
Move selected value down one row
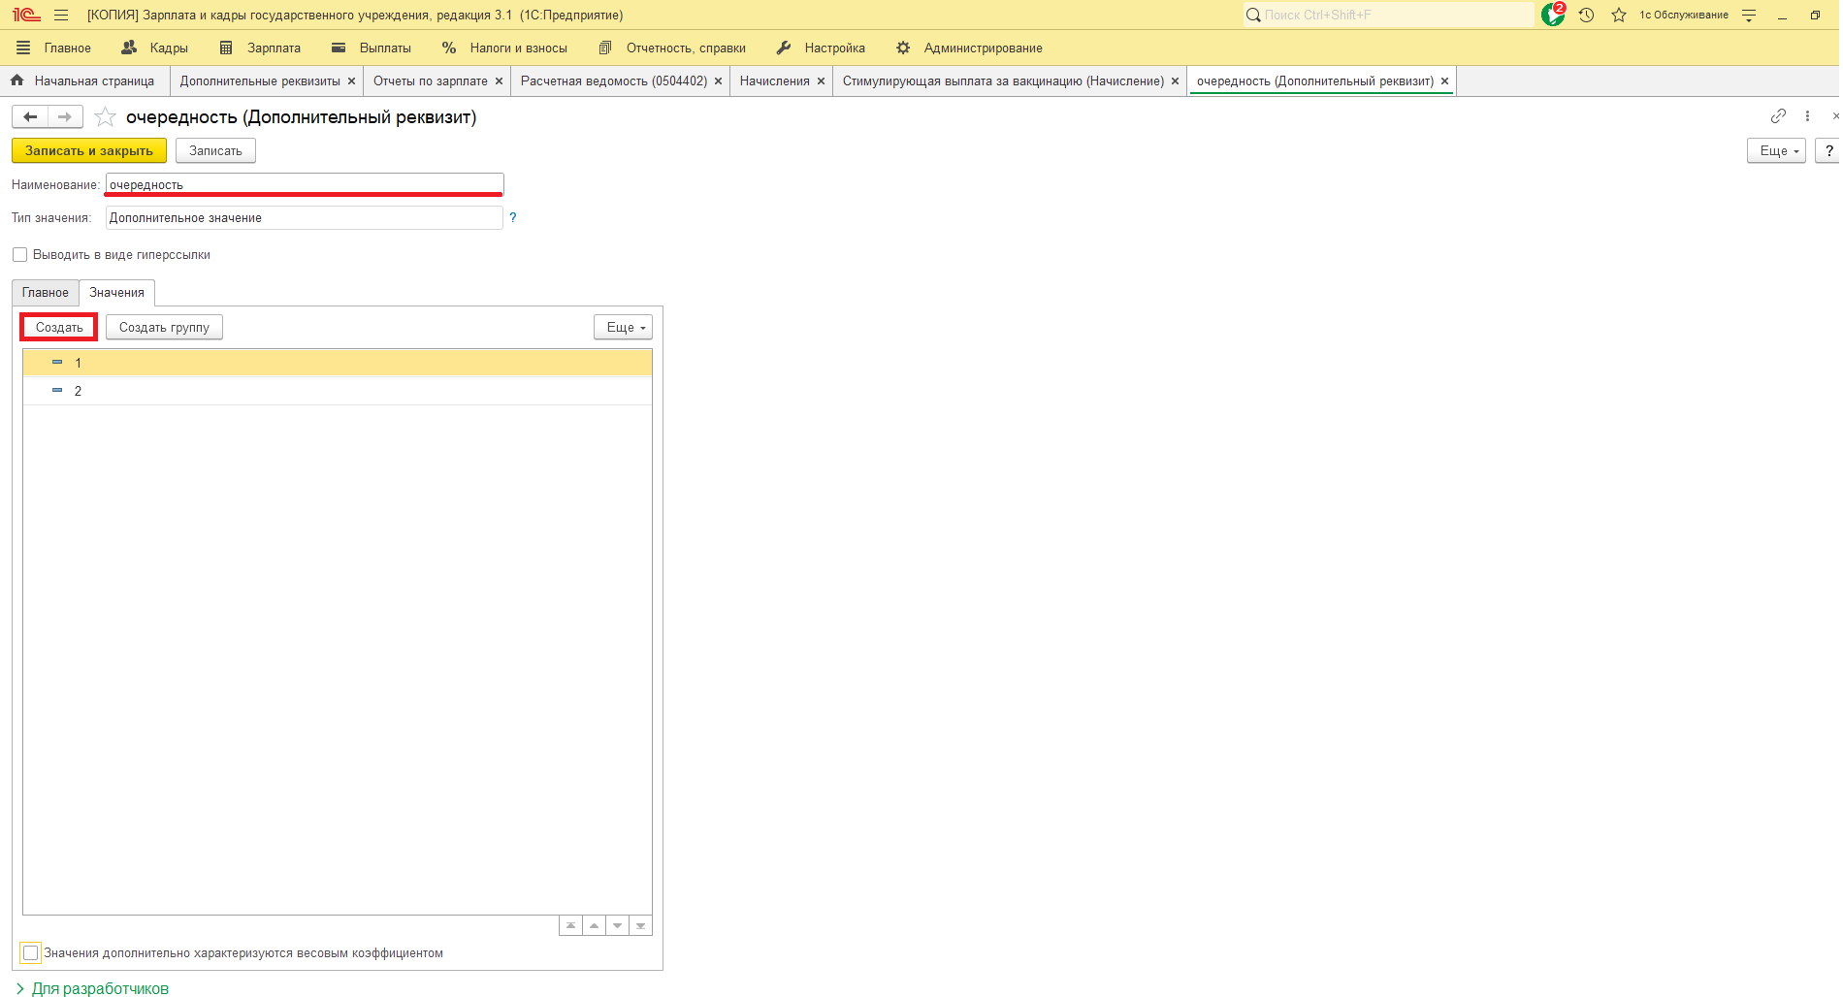tap(617, 925)
